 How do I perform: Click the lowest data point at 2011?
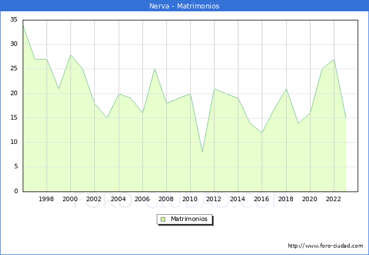point(202,152)
